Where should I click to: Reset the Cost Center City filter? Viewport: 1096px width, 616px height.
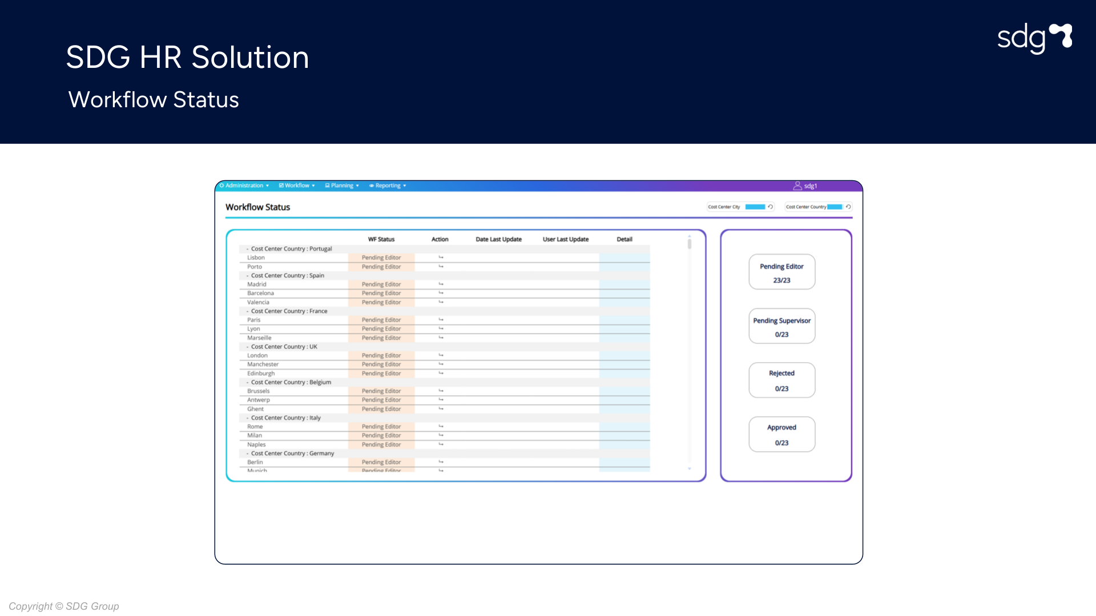click(x=771, y=207)
